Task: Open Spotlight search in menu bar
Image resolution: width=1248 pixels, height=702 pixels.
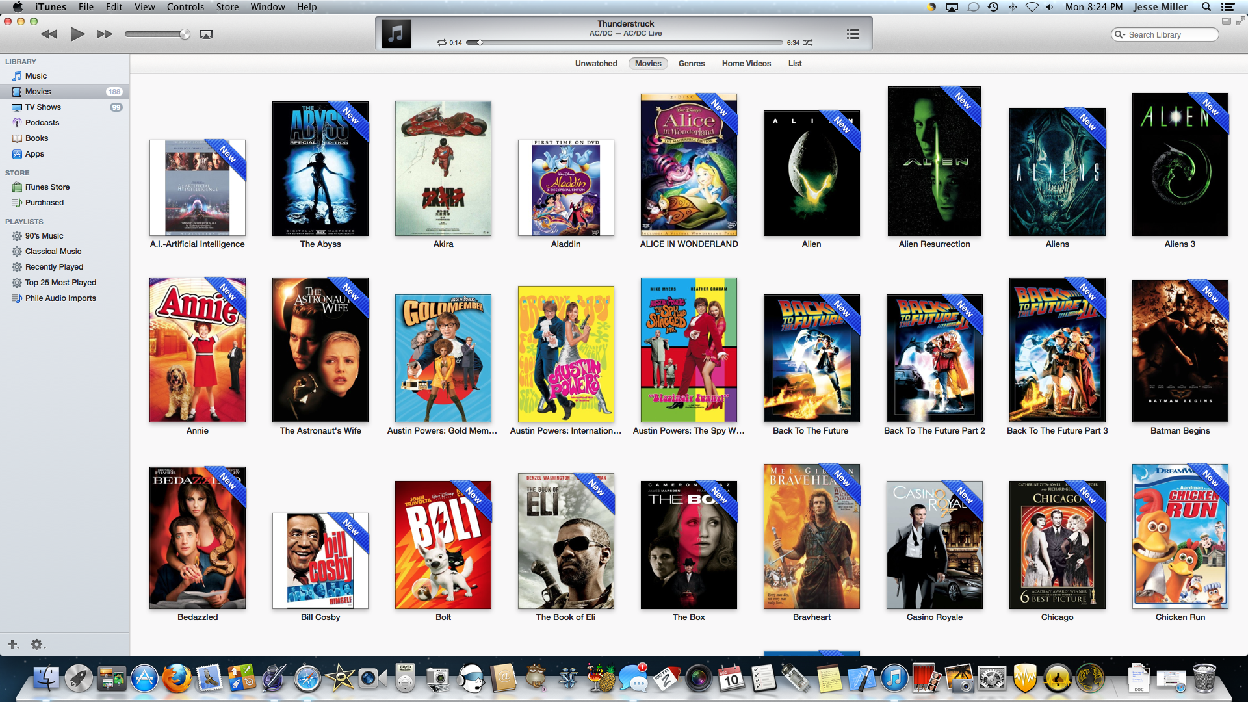Action: (1206, 7)
